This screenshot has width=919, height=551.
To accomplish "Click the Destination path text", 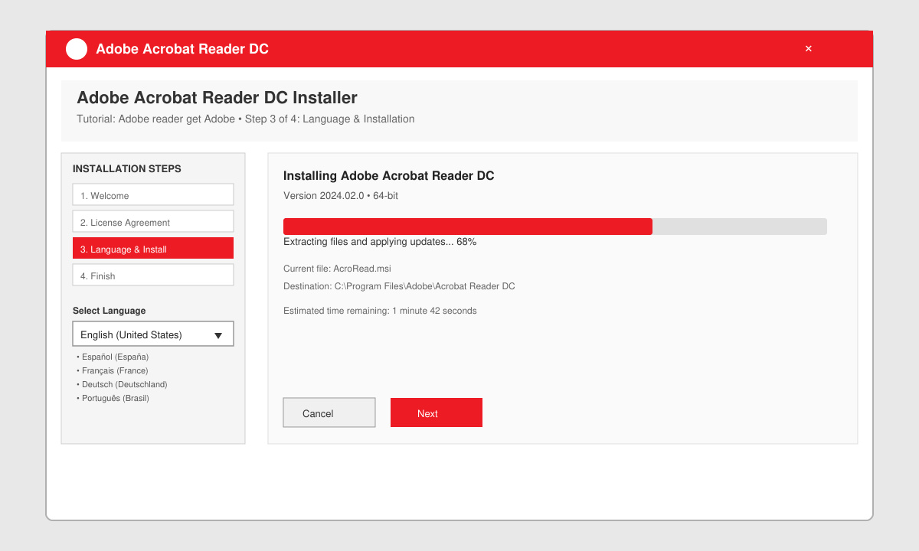I will pos(399,286).
